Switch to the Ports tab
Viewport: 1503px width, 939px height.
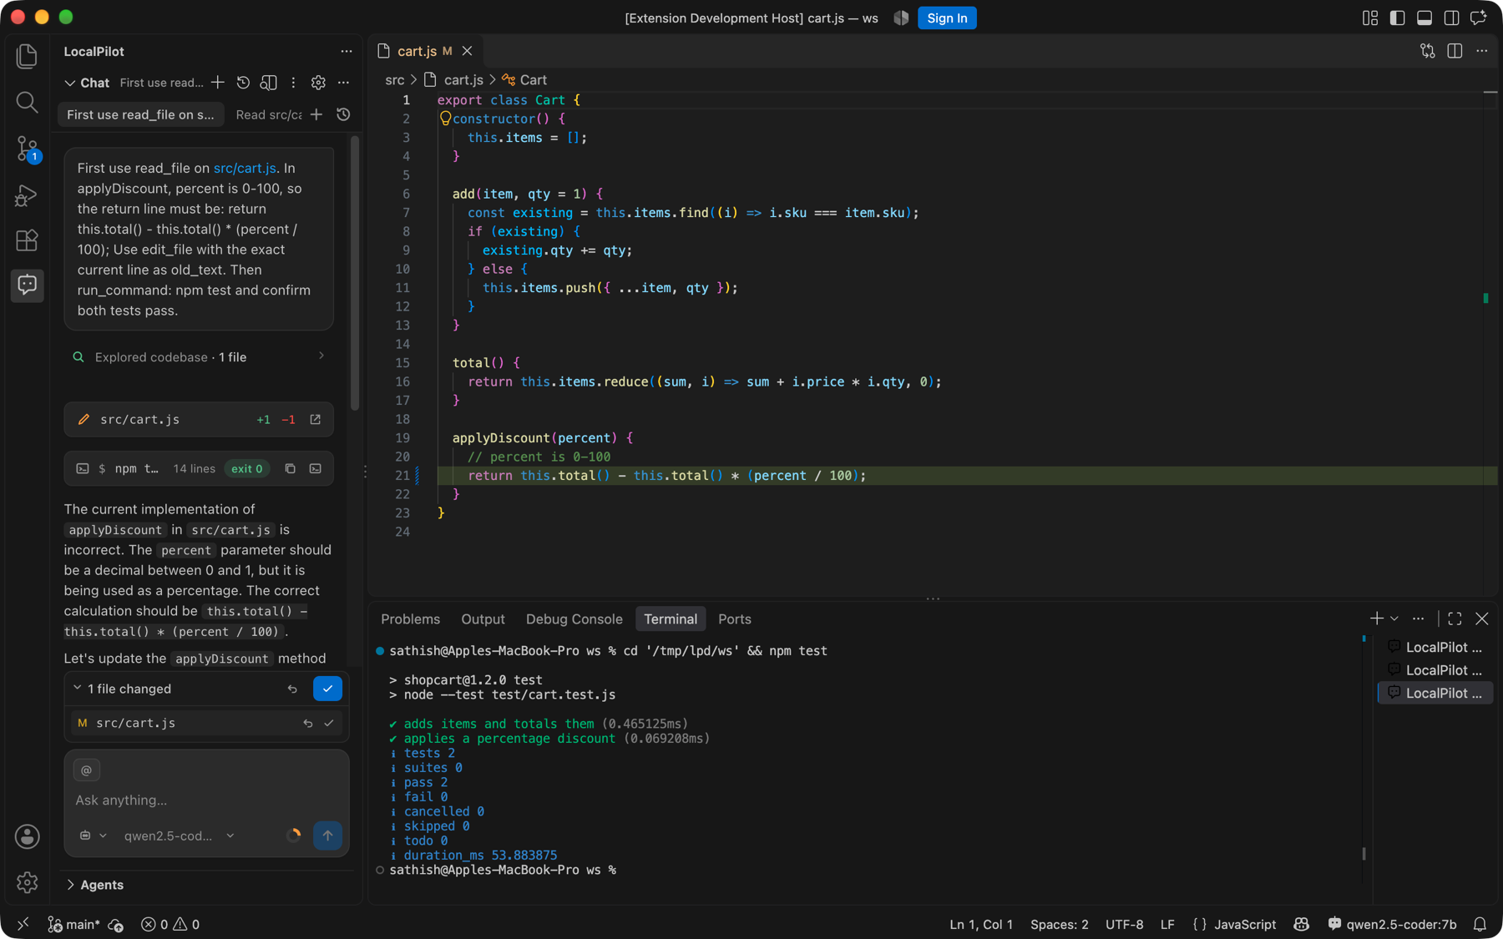tap(734, 618)
